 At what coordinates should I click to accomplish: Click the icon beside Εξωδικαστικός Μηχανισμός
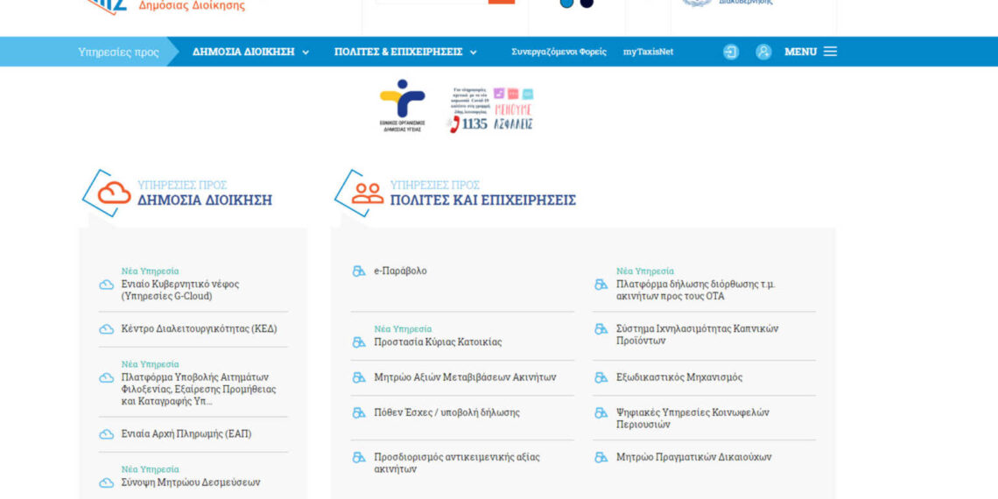click(x=601, y=377)
